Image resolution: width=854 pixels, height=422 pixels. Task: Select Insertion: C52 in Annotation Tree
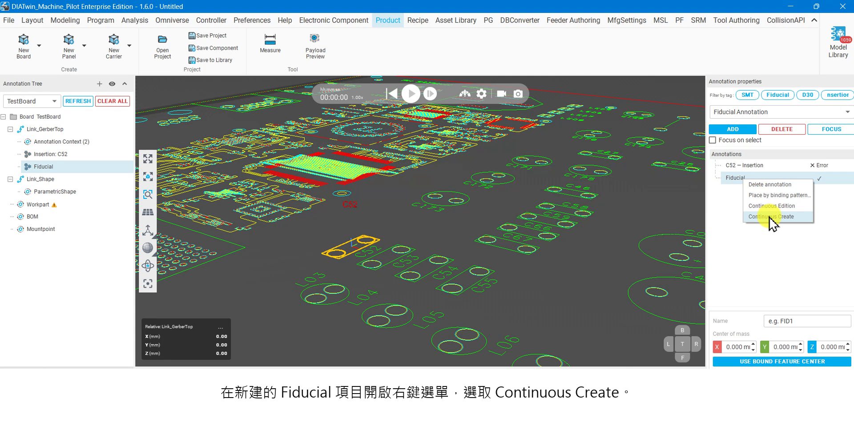50,154
